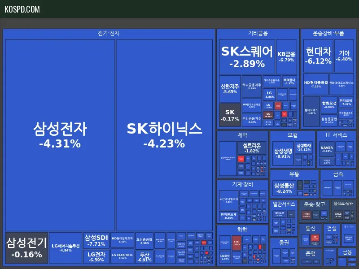The image size is (359, 269).
Task: Select the KT&G stock tile
Action: [338, 215]
